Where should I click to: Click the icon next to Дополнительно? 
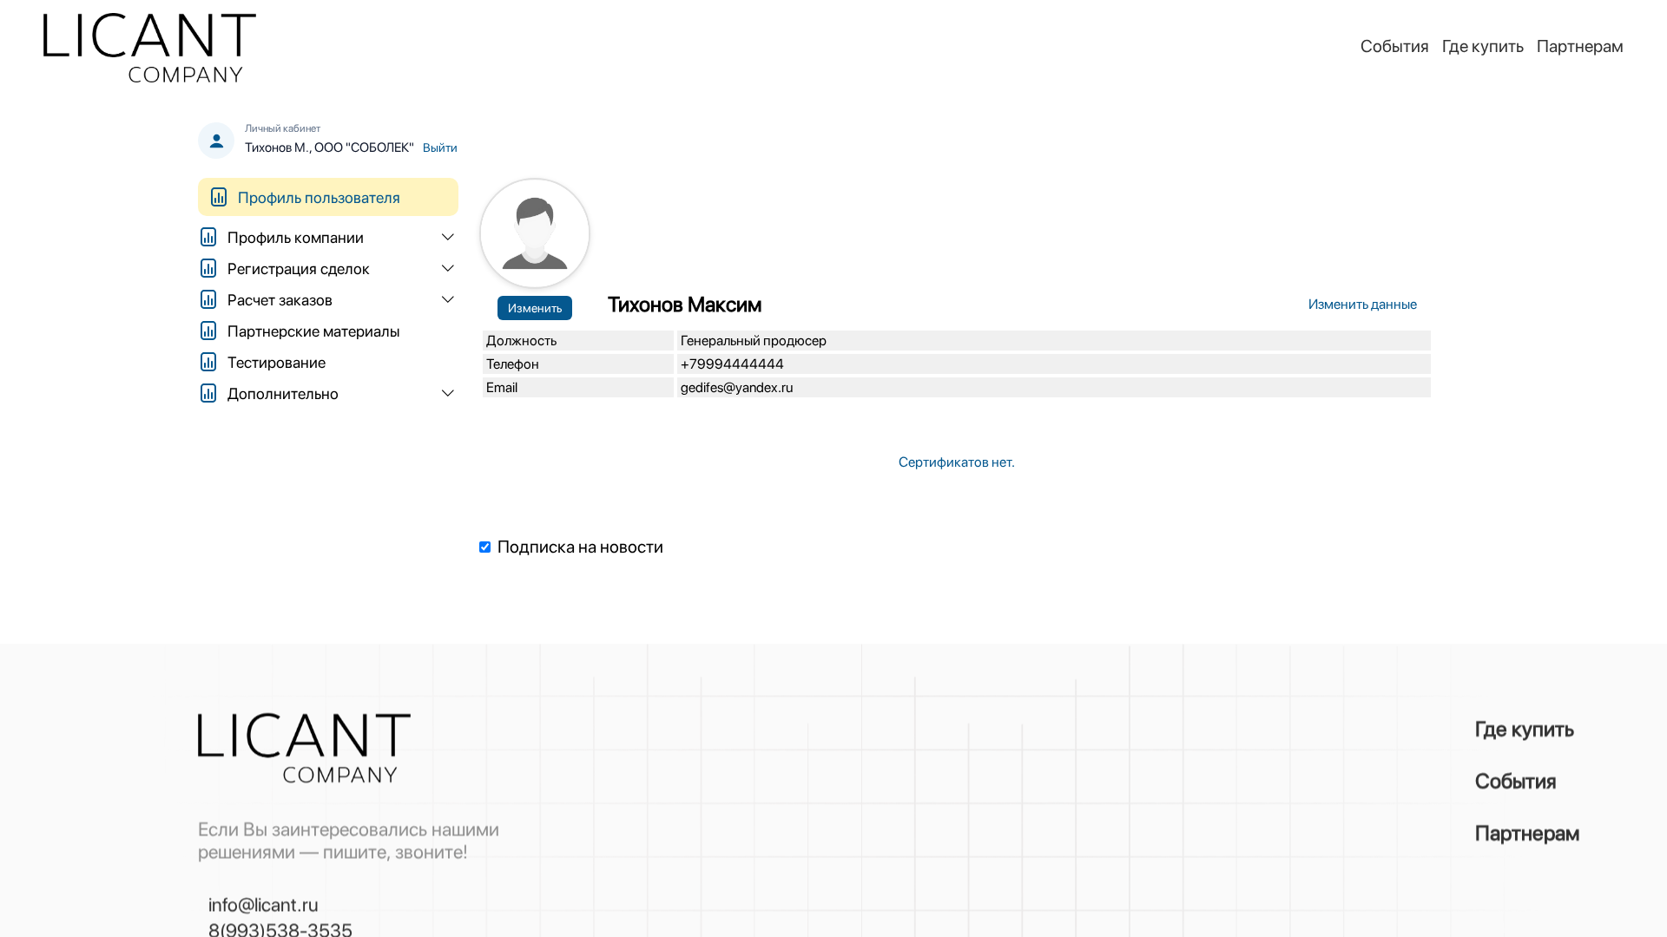[208, 393]
